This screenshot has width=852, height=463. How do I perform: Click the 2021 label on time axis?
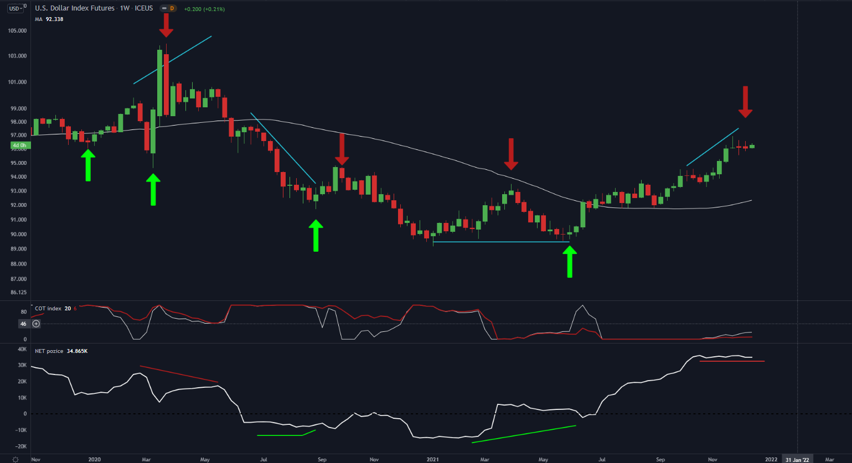pos(433,460)
